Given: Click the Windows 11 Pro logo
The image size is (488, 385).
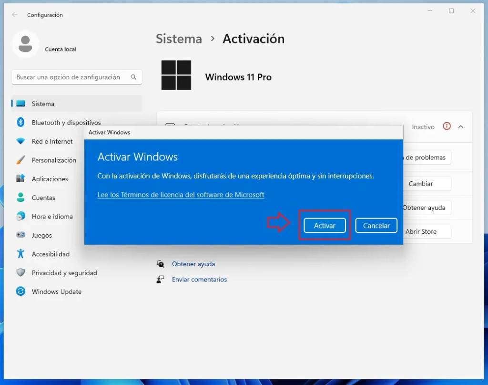Looking at the screenshot, I should (x=176, y=75).
